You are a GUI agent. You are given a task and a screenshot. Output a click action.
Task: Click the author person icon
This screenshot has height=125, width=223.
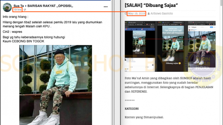(x=149, y=13)
